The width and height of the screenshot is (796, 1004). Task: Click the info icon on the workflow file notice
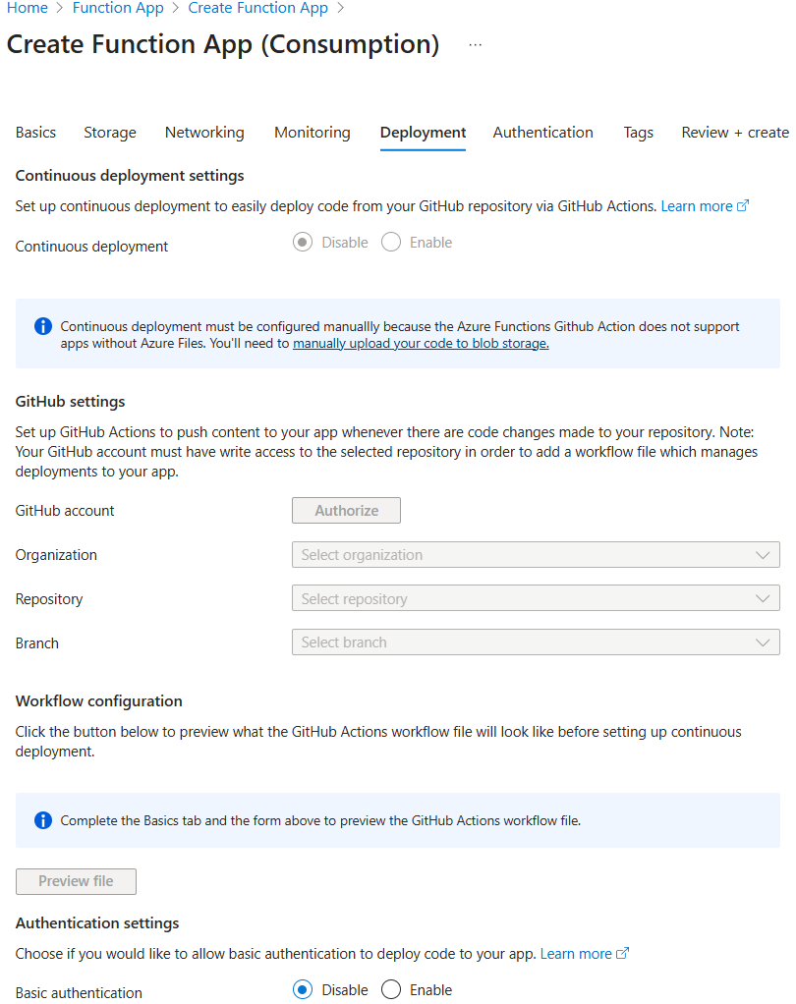point(41,819)
